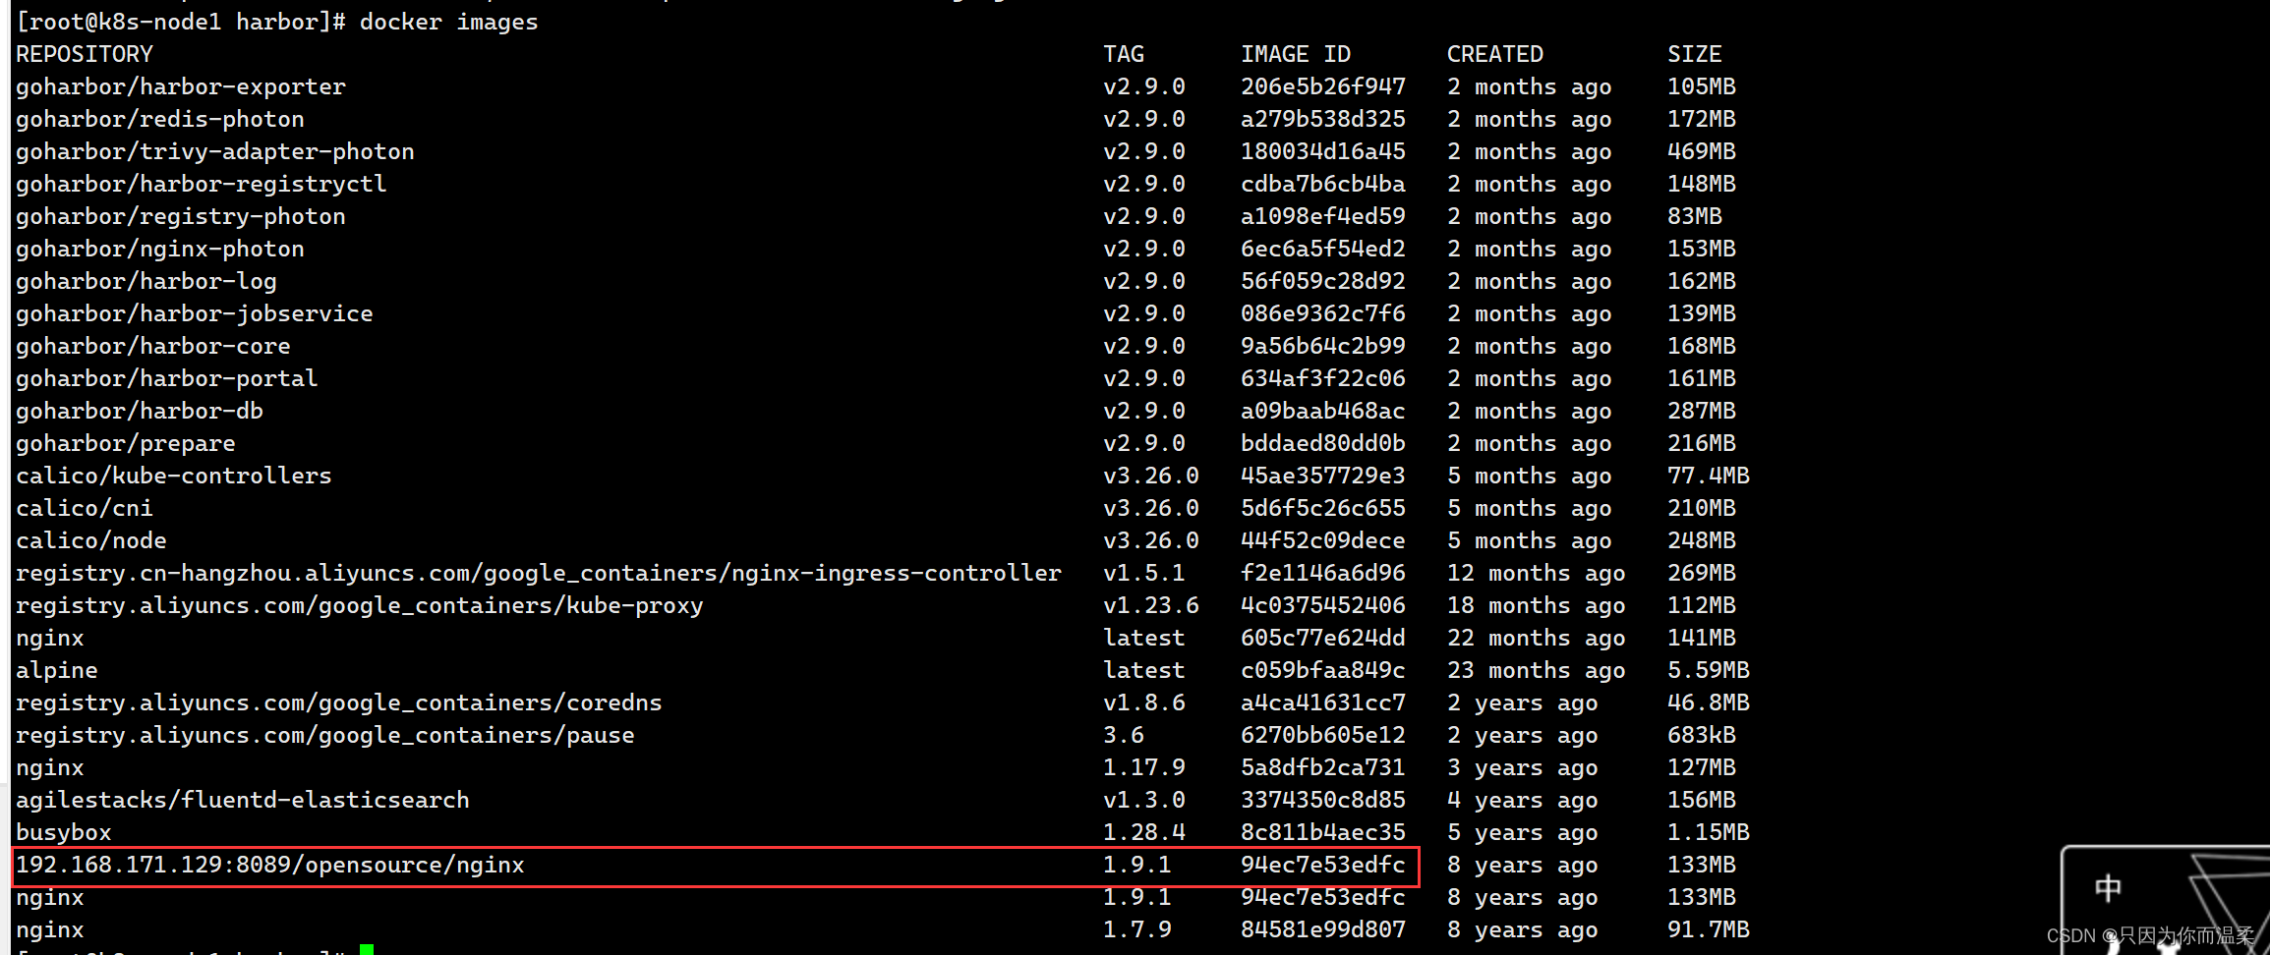The width and height of the screenshot is (2270, 955).
Task: Click goharbor/harbor-log repository name
Action: (x=146, y=281)
